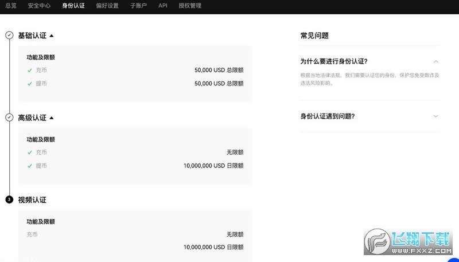This screenshot has height=262, width=459.
Task: Collapse the 基础认证 section triangle
Action: (x=52, y=36)
